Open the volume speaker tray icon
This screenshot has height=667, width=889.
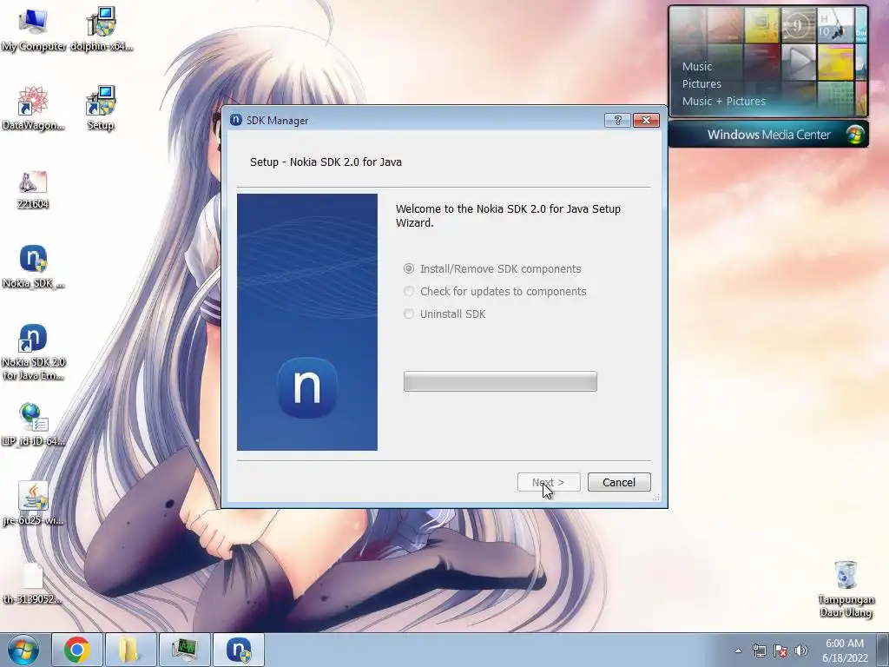(801, 650)
